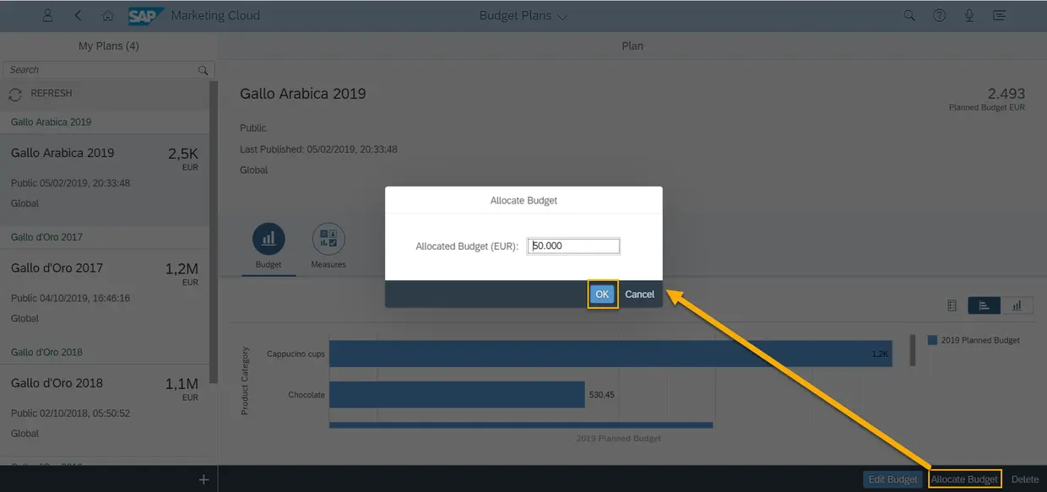Click the Cappucino cups bar
The image size is (1047, 492).
(610, 354)
